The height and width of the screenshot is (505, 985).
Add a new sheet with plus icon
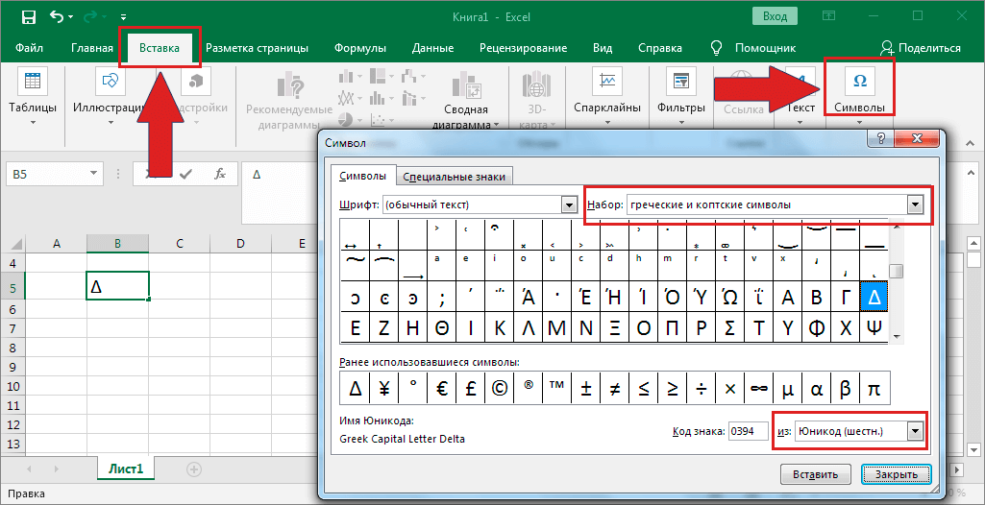[x=194, y=469]
